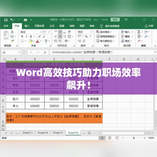Click the Sort and Filter icon
The height and width of the screenshot is (157, 157).
146,32
